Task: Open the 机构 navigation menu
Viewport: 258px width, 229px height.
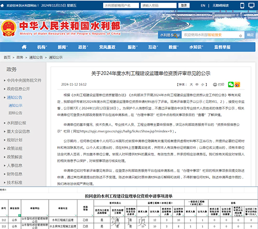Action: click(x=42, y=47)
